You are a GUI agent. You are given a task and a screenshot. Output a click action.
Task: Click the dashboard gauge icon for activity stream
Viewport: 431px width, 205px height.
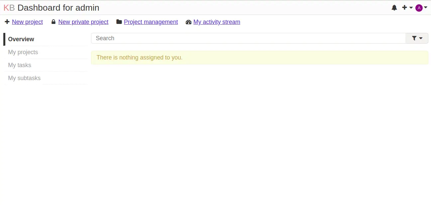tap(189, 22)
